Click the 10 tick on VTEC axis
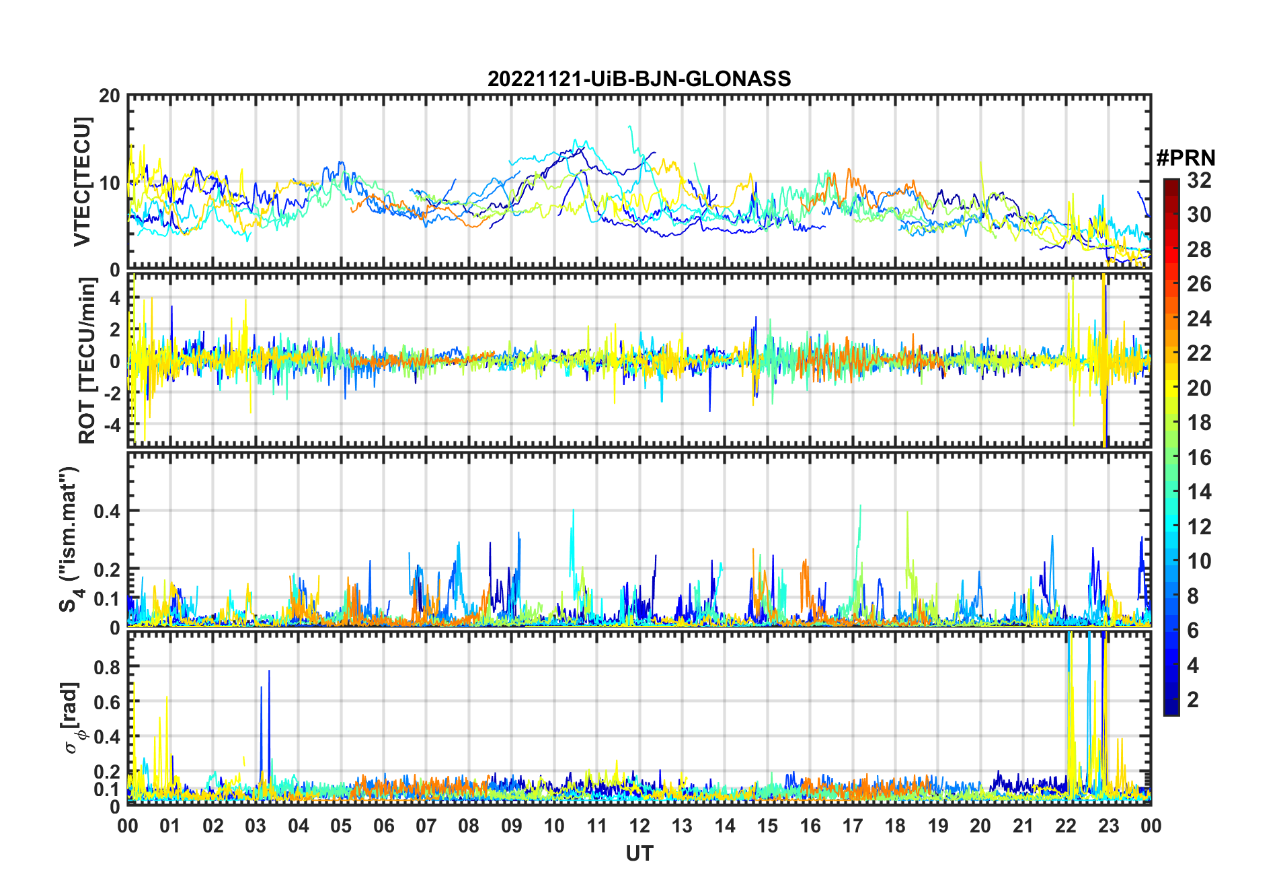 click(109, 182)
